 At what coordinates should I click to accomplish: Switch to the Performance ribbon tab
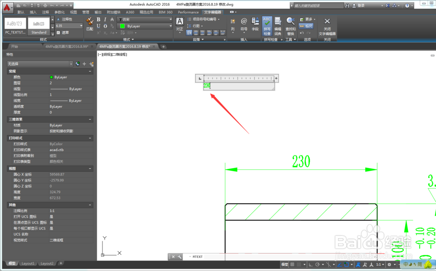pyautogui.click(x=188, y=12)
